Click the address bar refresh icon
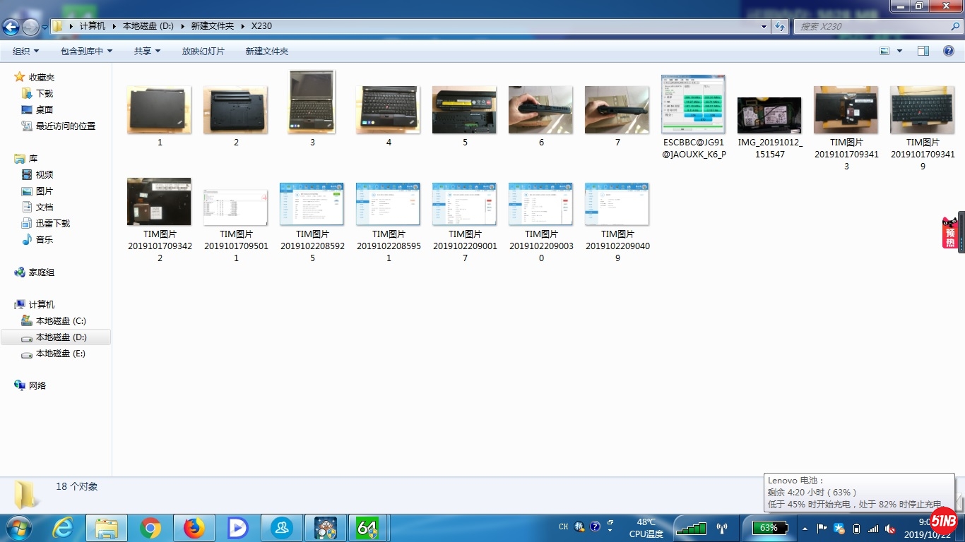 [x=780, y=26]
